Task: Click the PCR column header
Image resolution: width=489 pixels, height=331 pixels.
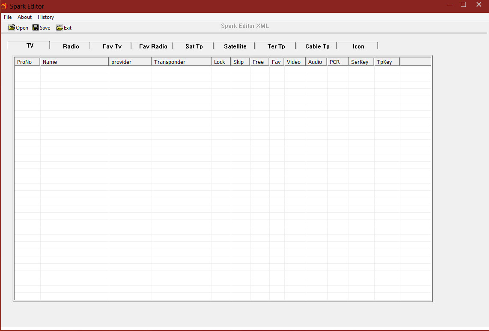Action: pos(338,62)
